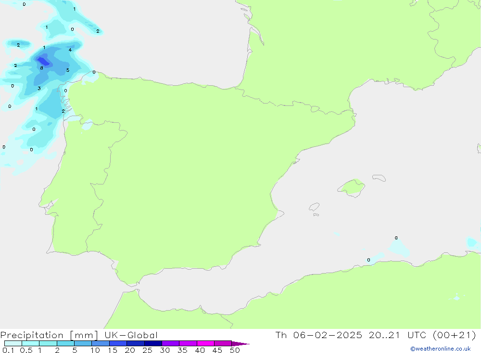The image size is (481, 353).
Task: Click the legend label "30"
Action: [x=165, y=350]
